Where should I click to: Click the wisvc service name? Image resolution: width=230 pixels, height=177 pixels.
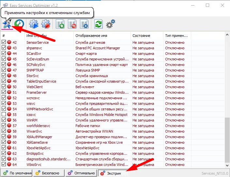[31, 104]
